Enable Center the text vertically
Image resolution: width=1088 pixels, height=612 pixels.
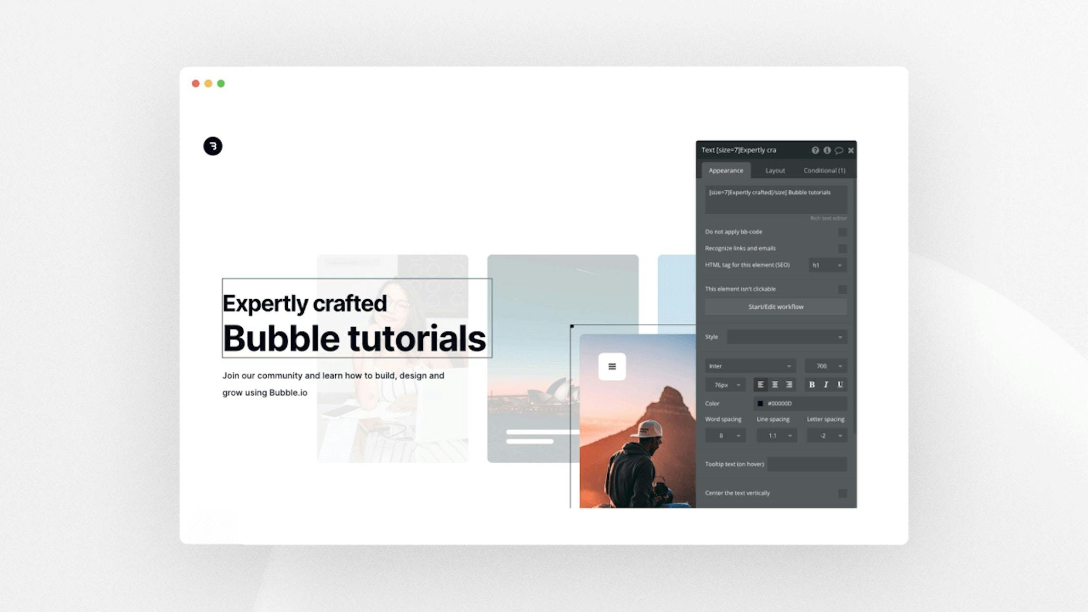[x=842, y=494]
